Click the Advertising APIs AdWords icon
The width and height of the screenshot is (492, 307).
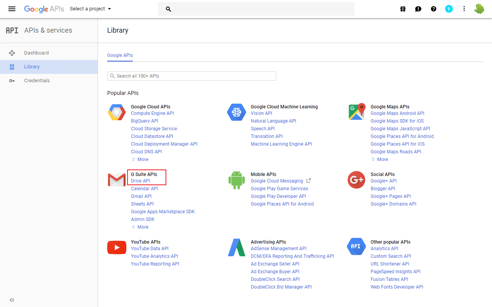click(x=237, y=247)
